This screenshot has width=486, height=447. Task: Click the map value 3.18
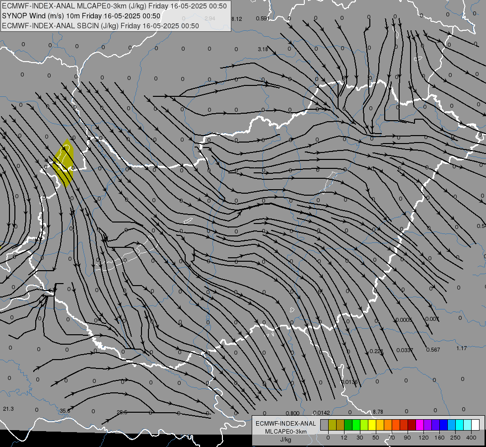(263, 49)
